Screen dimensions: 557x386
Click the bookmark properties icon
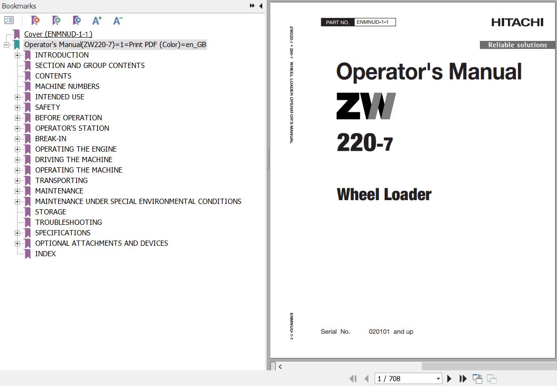(x=77, y=20)
